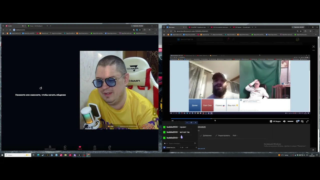Open the Windows notification center

(317, 155)
